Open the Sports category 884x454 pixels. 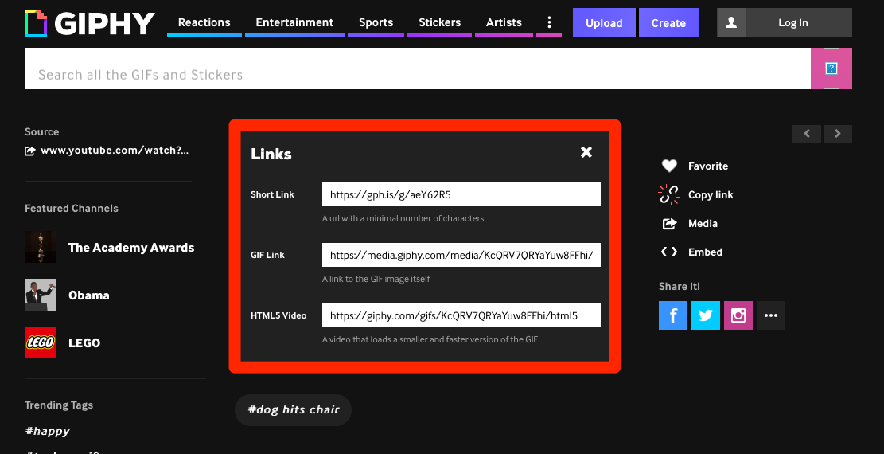[x=376, y=22]
